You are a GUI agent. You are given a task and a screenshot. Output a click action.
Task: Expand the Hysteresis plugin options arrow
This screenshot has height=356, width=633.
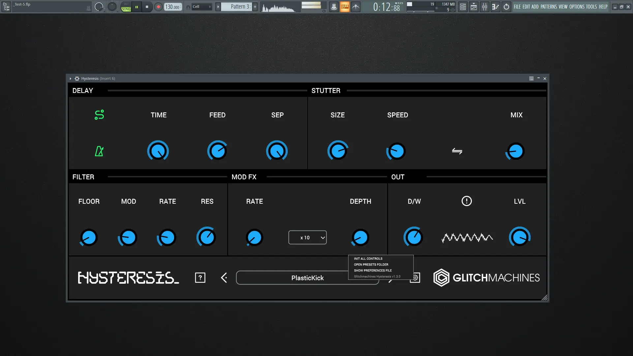click(71, 78)
